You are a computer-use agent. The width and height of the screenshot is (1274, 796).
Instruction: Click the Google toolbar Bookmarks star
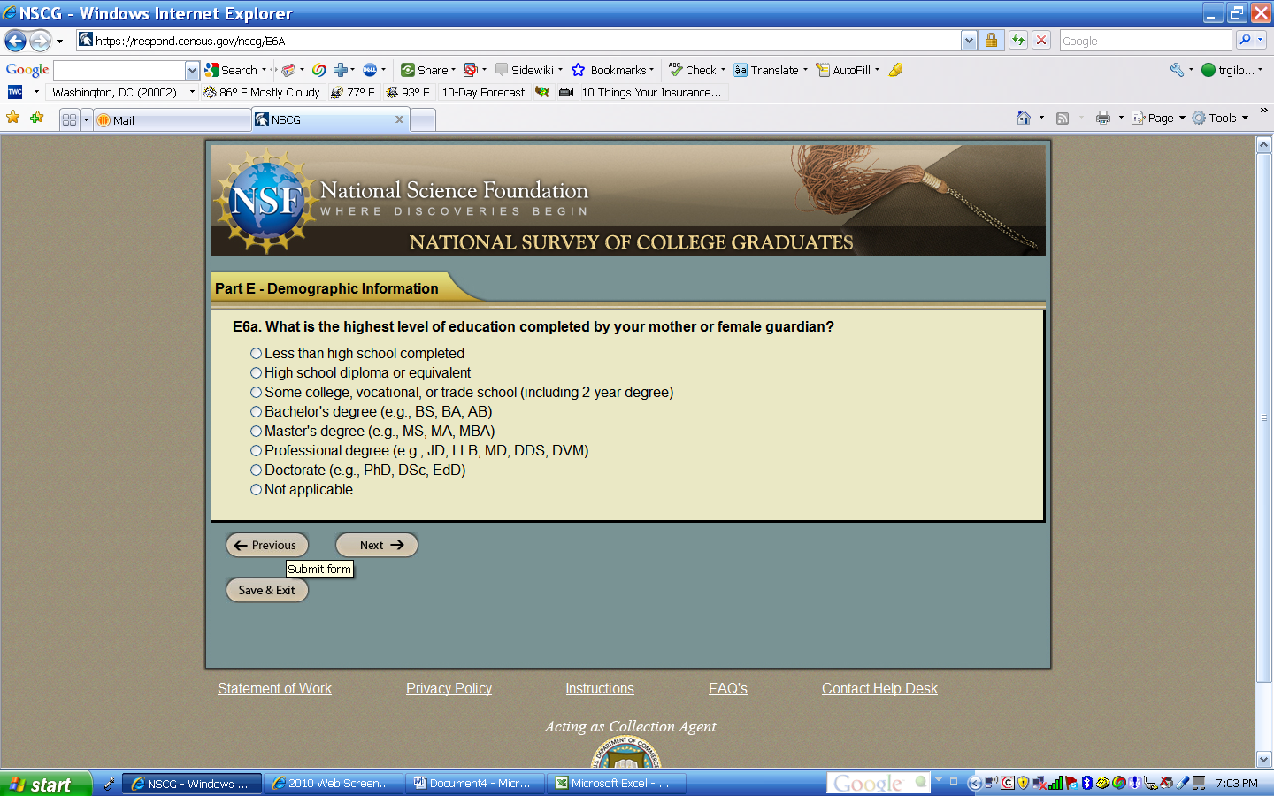(x=579, y=70)
